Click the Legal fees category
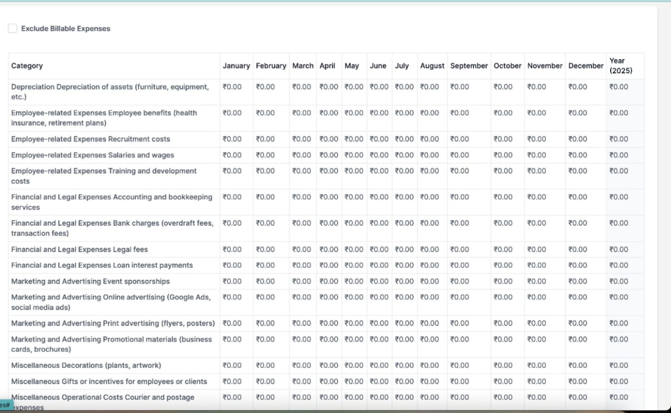Screen dimensions: 671x413 point(79,249)
